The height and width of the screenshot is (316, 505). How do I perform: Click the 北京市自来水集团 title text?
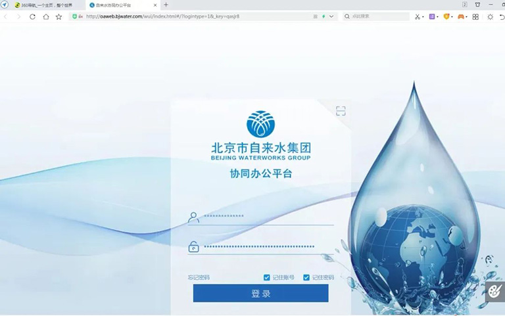(x=261, y=148)
